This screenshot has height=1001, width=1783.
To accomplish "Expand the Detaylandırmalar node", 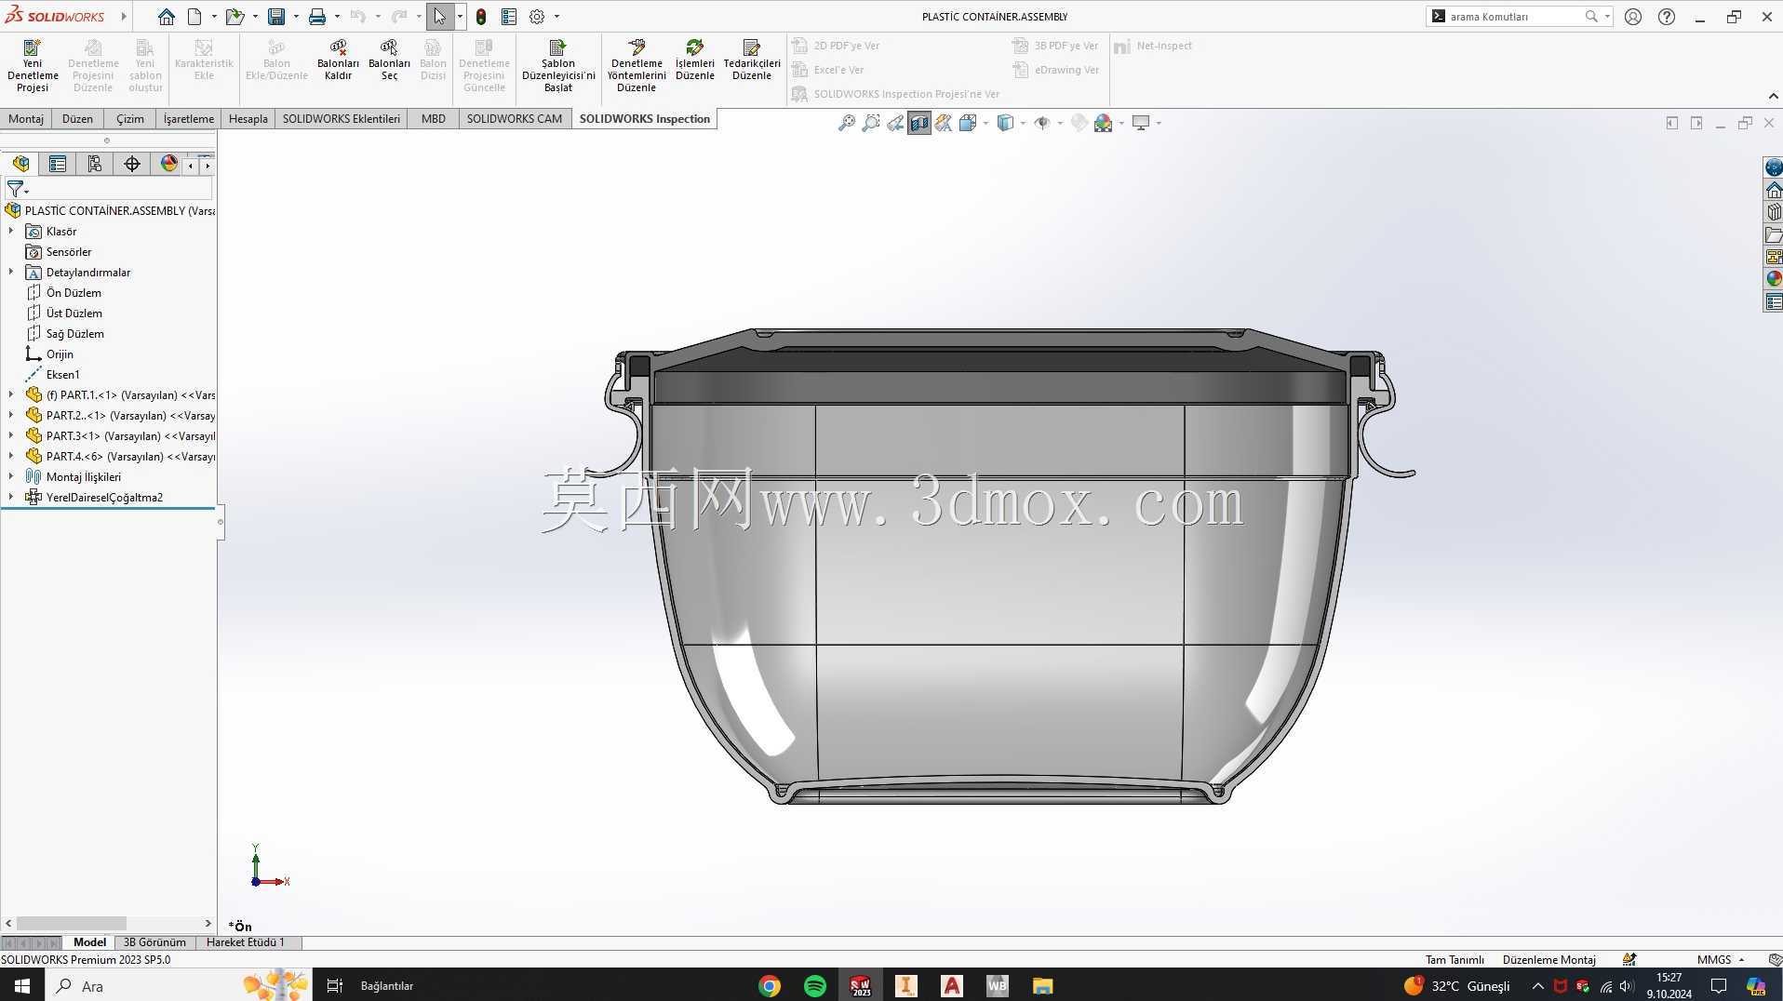I will (11, 272).
